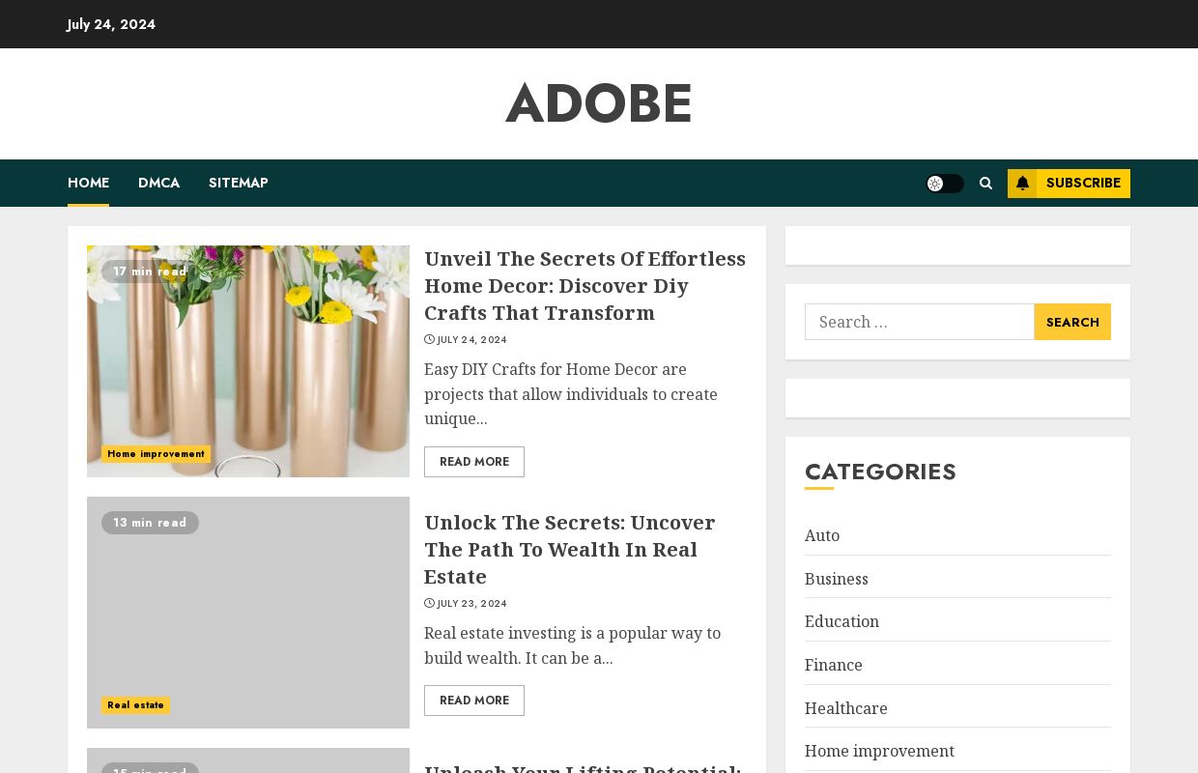Click Read More for Home Decor article
Image resolution: width=1198 pixels, height=773 pixels.
[x=474, y=462]
